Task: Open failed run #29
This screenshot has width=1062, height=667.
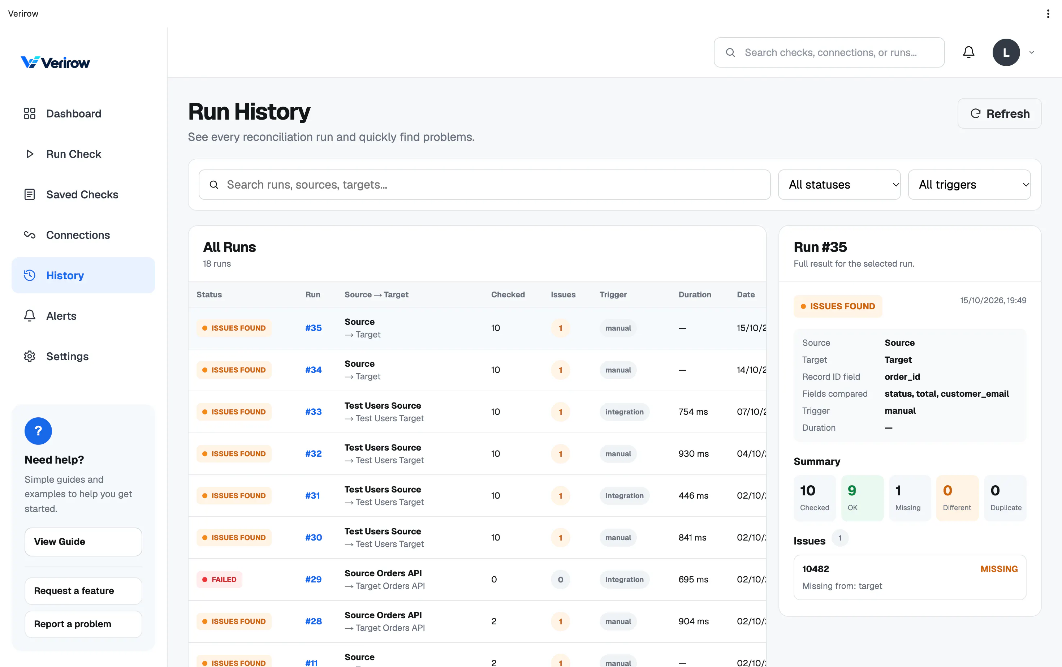Action: 314,579
